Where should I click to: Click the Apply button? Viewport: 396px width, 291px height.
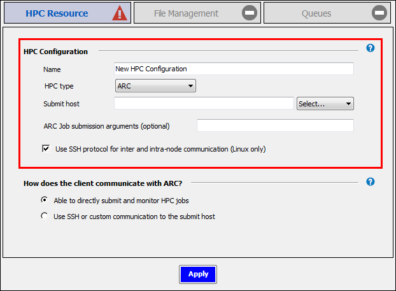(x=198, y=274)
